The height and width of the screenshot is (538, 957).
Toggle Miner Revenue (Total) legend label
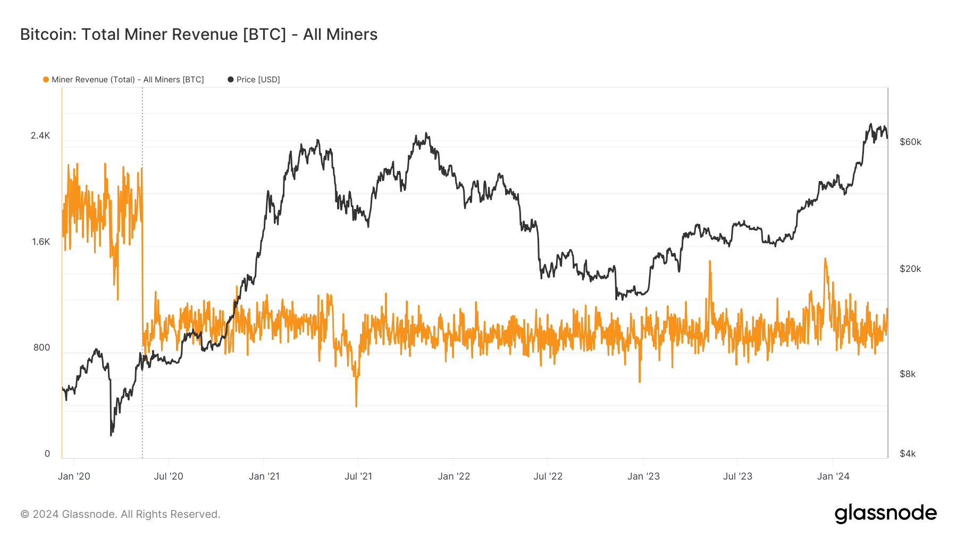click(x=128, y=80)
